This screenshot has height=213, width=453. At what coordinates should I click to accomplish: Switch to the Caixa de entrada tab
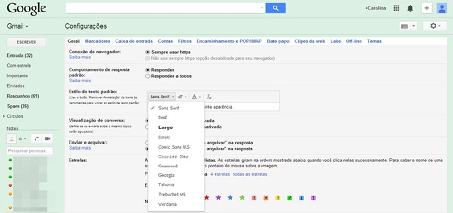(x=134, y=41)
